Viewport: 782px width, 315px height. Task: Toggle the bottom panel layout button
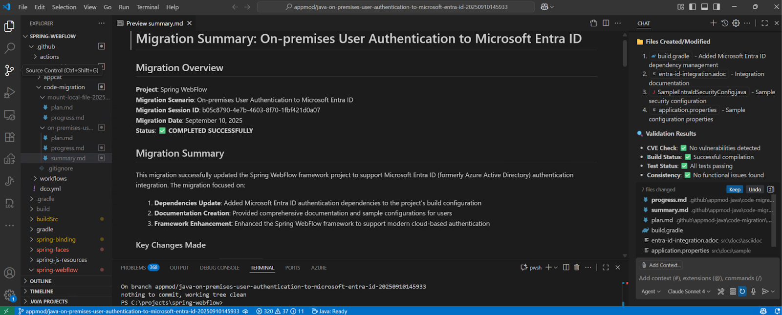[704, 7]
